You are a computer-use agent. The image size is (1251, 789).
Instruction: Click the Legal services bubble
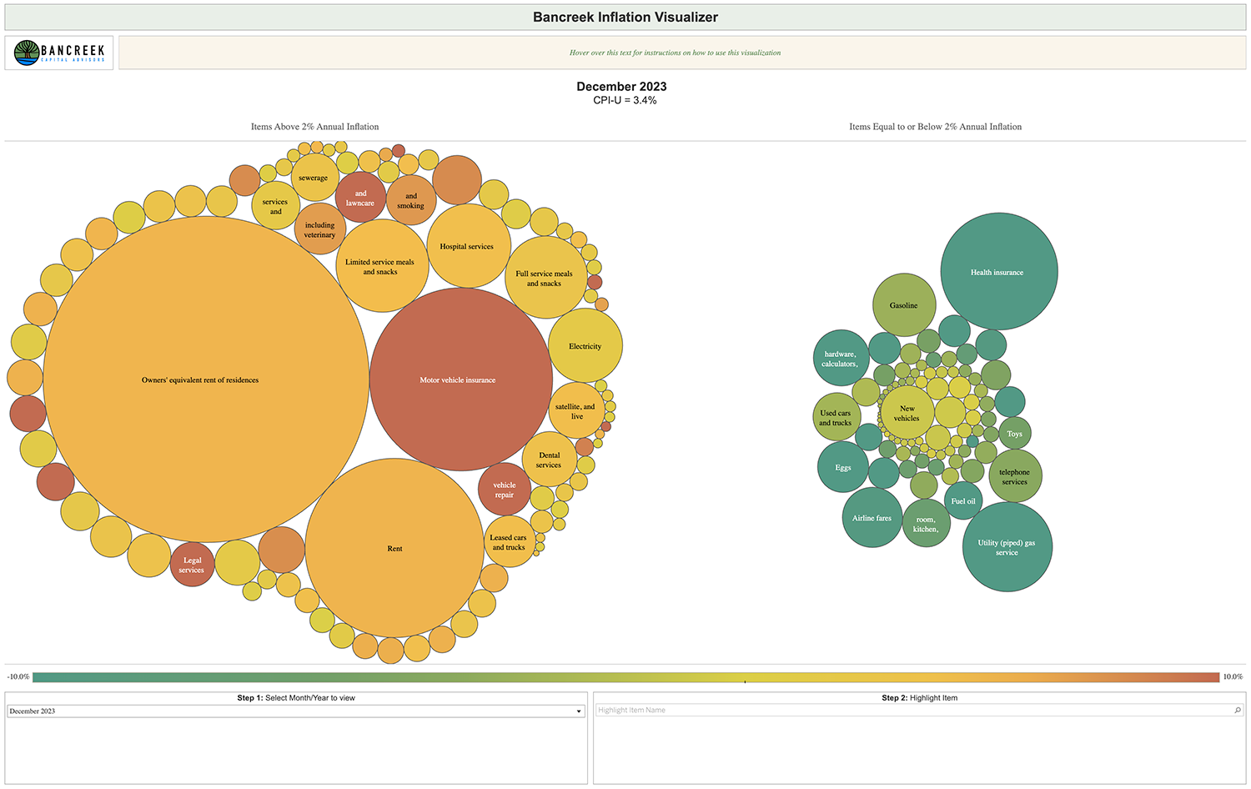[x=192, y=564]
